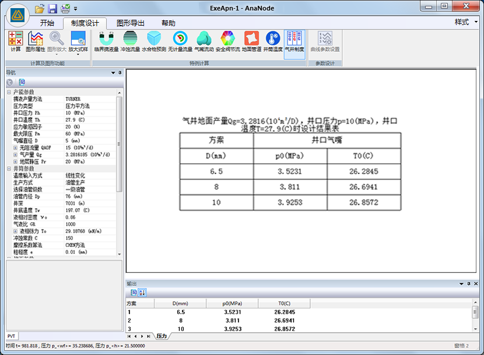
Task: Click the 井筒温度 thermometer icon
Action: tap(272, 42)
